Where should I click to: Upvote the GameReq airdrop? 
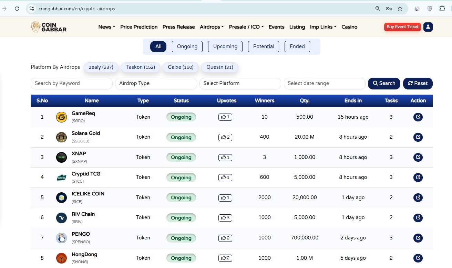pyautogui.click(x=225, y=117)
